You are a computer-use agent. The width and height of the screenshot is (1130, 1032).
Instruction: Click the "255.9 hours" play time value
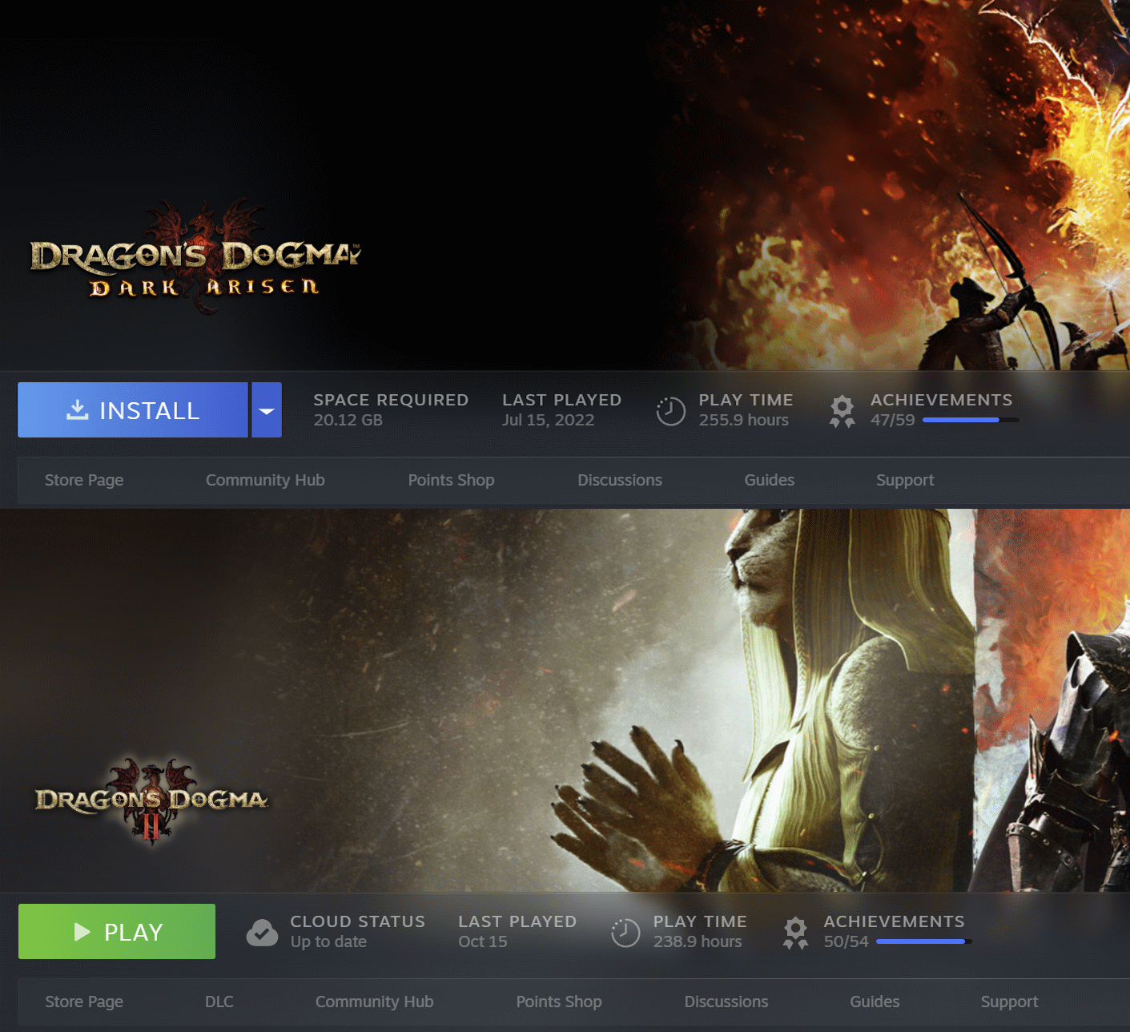[743, 420]
